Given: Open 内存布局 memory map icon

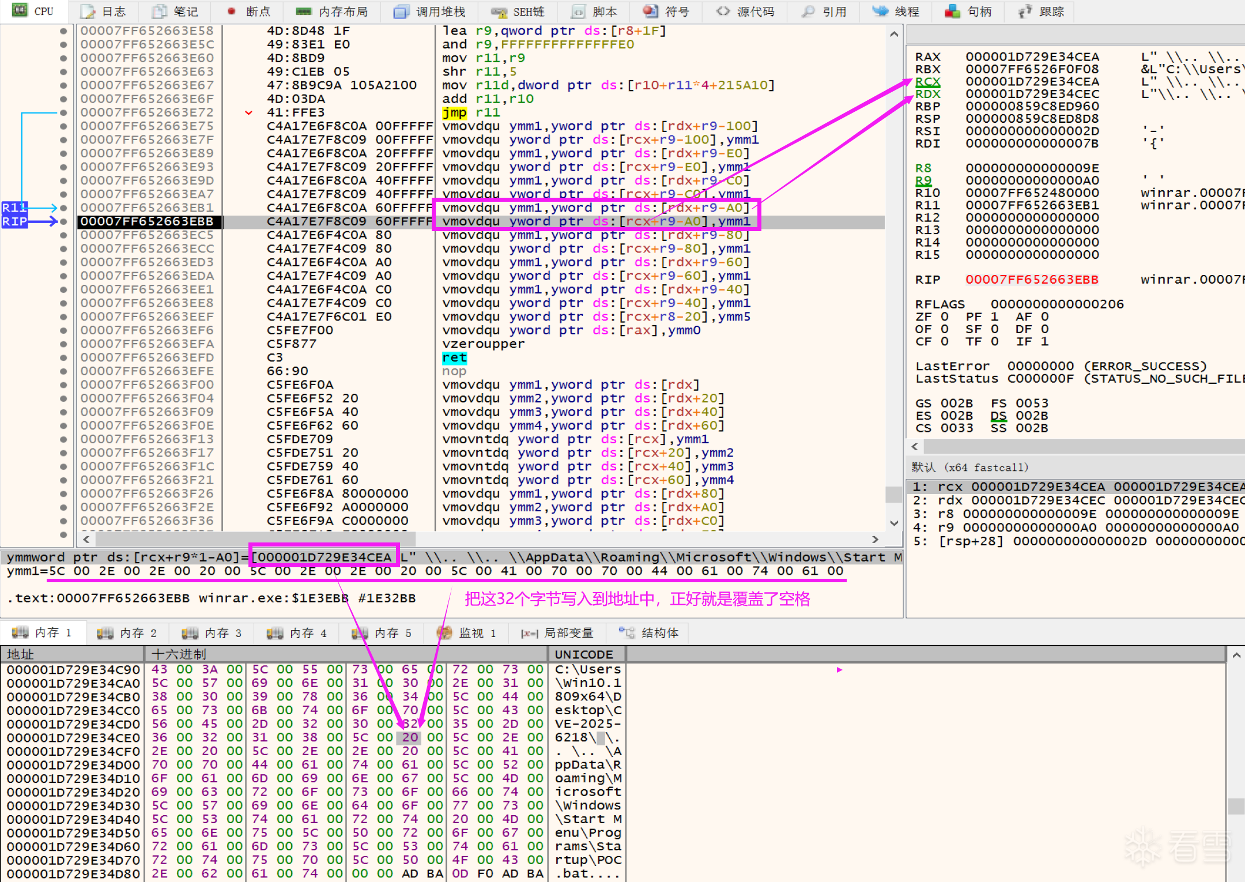Looking at the screenshot, I should point(304,12).
